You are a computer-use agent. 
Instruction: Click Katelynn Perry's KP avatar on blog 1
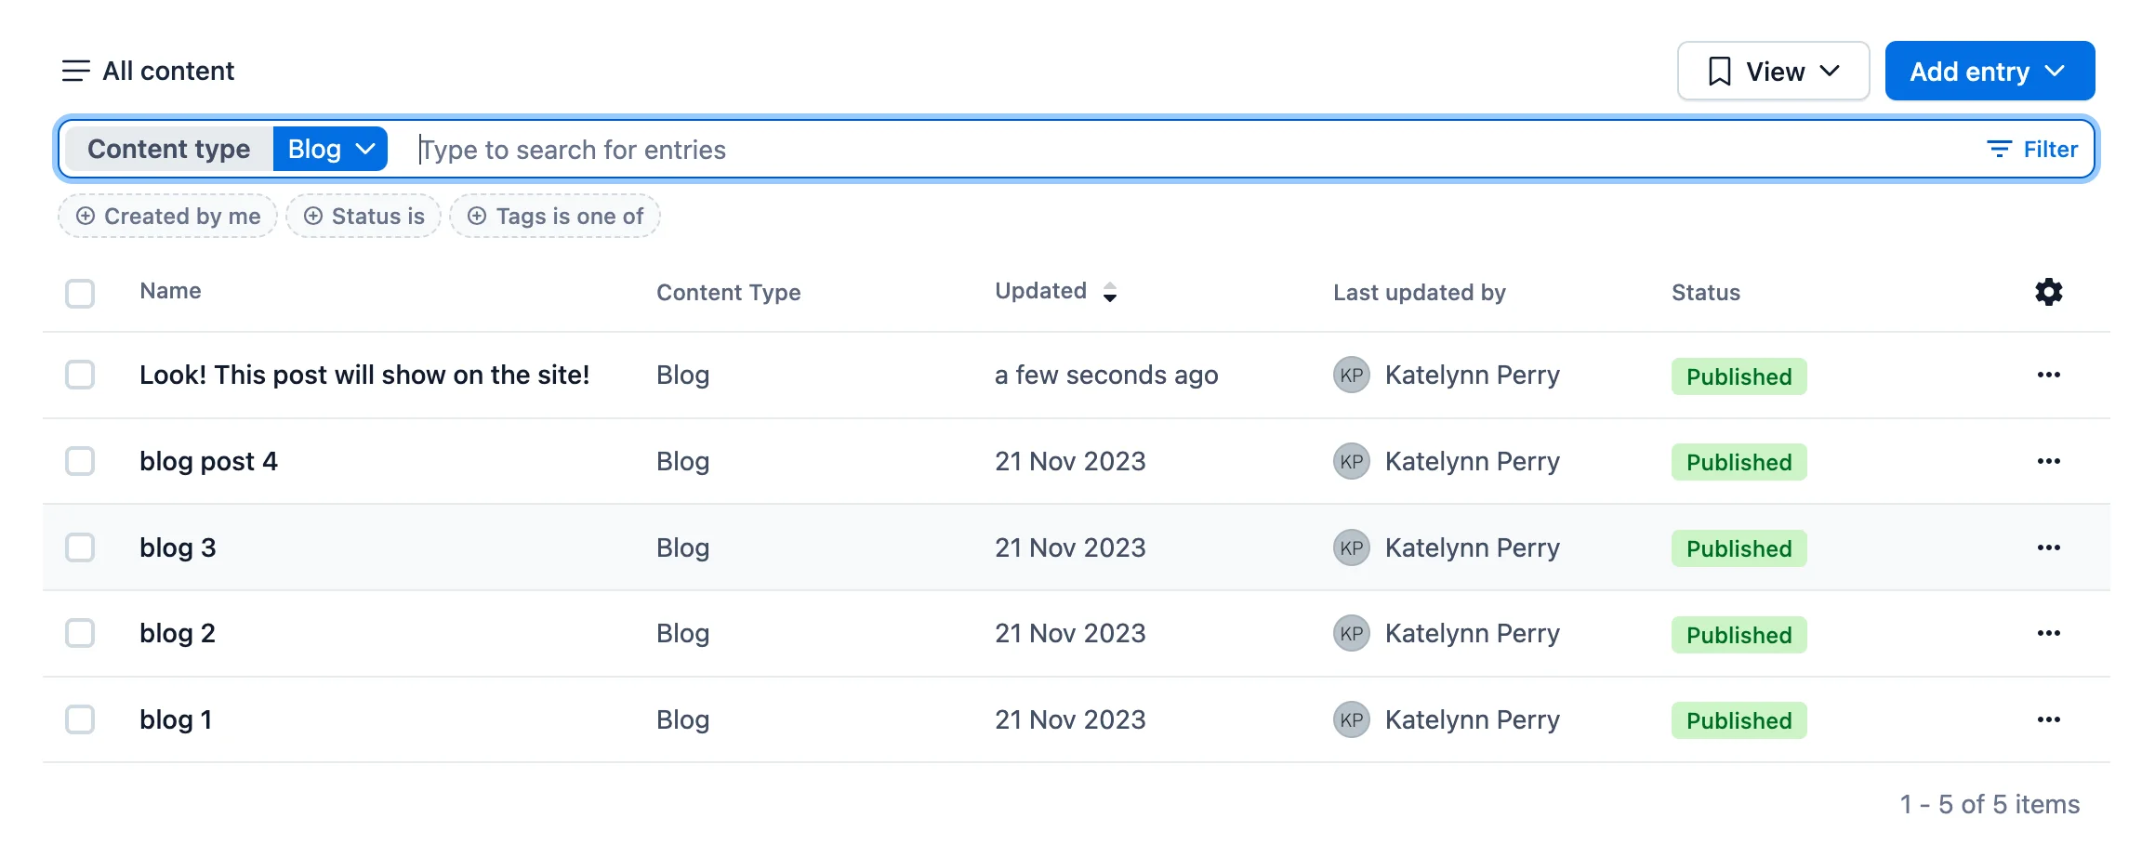click(x=1350, y=719)
